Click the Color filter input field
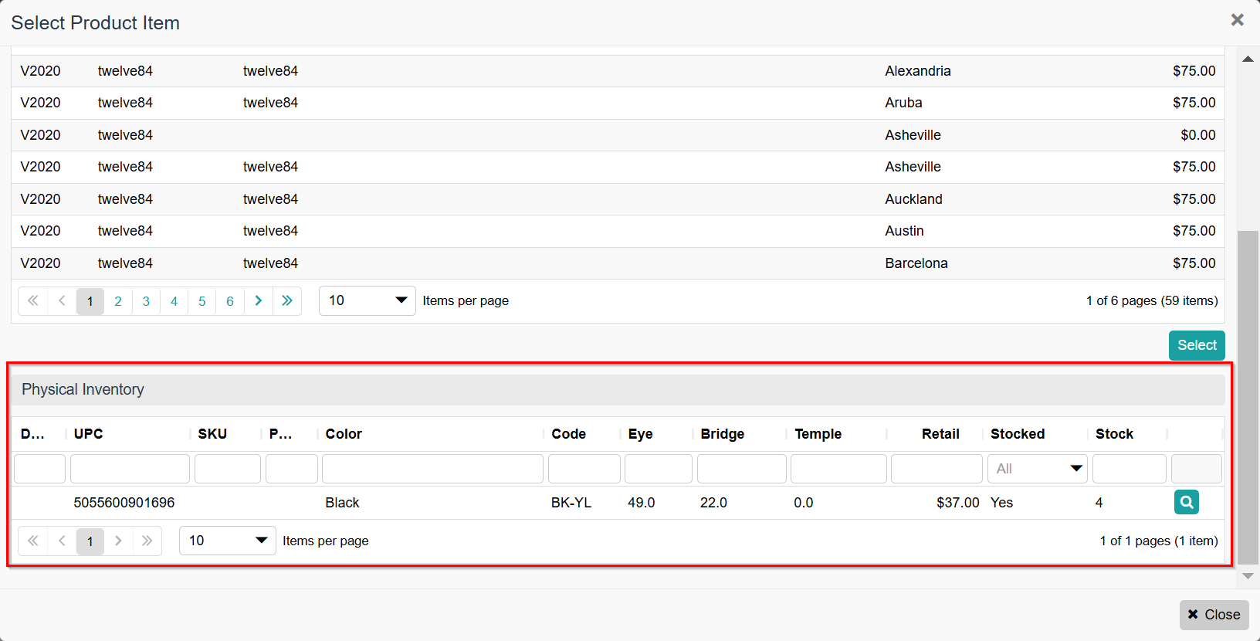The width and height of the screenshot is (1260, 641). 432,469
